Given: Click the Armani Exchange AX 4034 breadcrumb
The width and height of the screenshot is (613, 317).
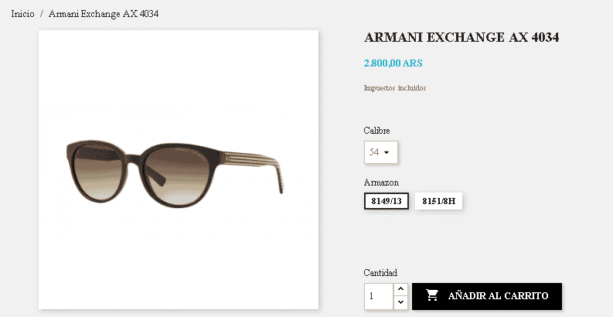Looking at the screenshot, I should click(x=104, y=14).
